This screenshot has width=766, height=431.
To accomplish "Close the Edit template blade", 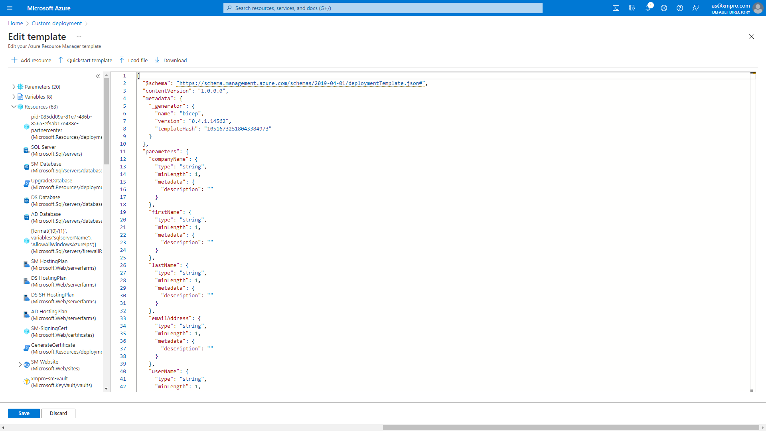I will [x=752, y=37].
